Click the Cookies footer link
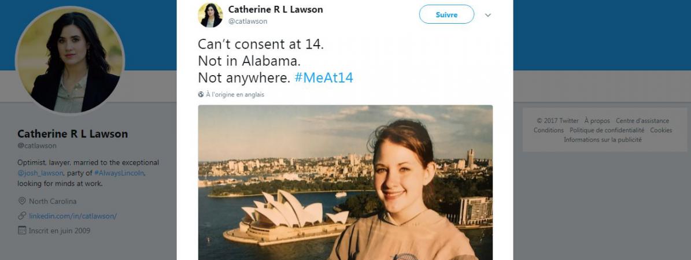The image size is (691, 260). (661, 131)
